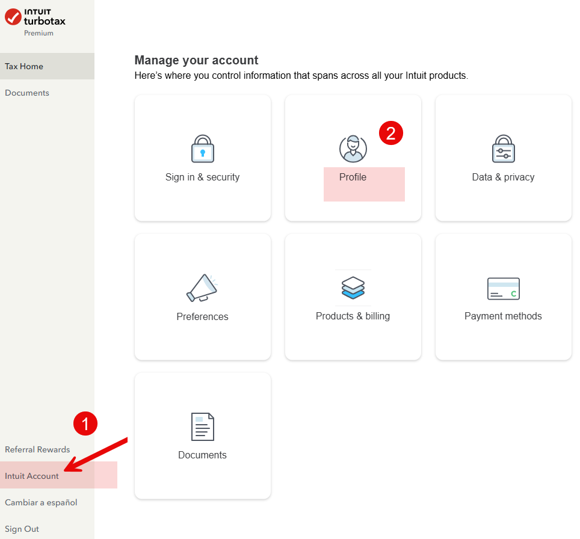Click the Documents page icon in card
This screenshot has height=539, width=580.
point(203,427)
